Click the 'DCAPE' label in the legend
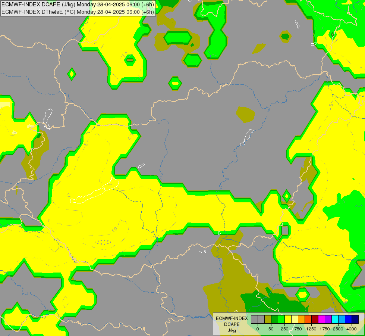The width and height of the screenshot is (365, 336). [232, 324]
